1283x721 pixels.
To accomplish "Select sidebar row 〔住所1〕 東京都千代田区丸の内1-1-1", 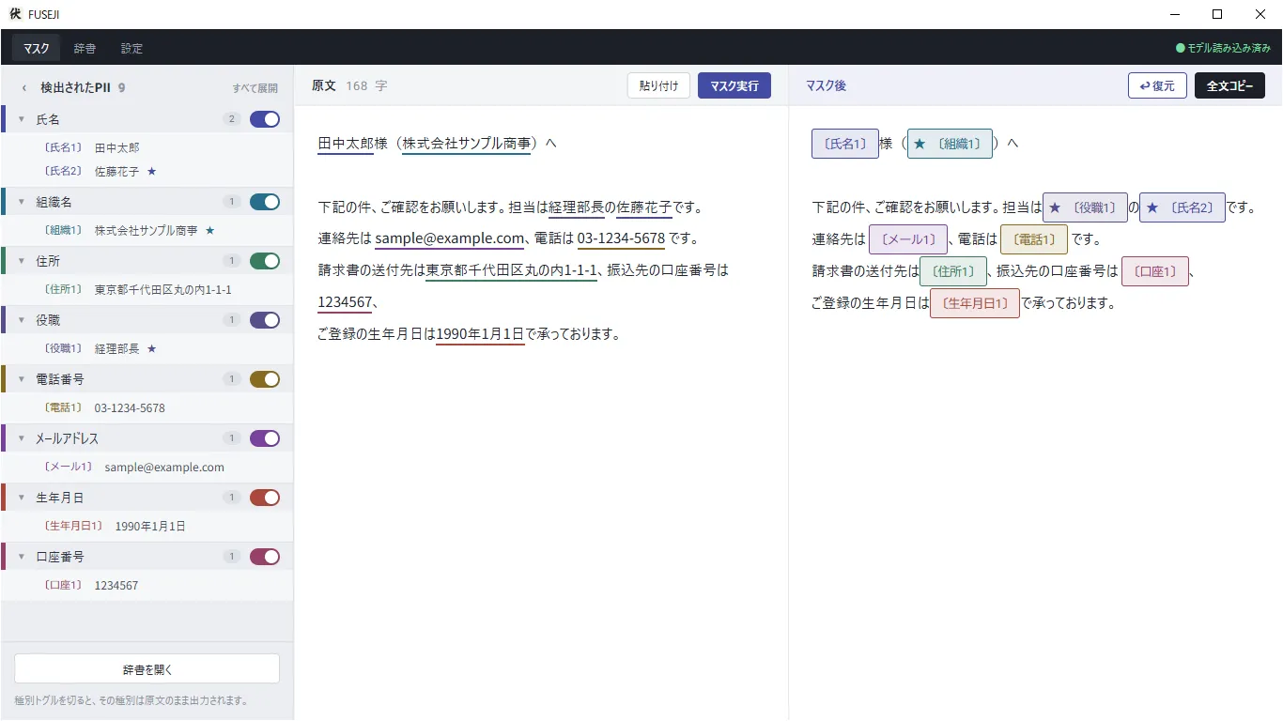I will (x=147, y=290).
